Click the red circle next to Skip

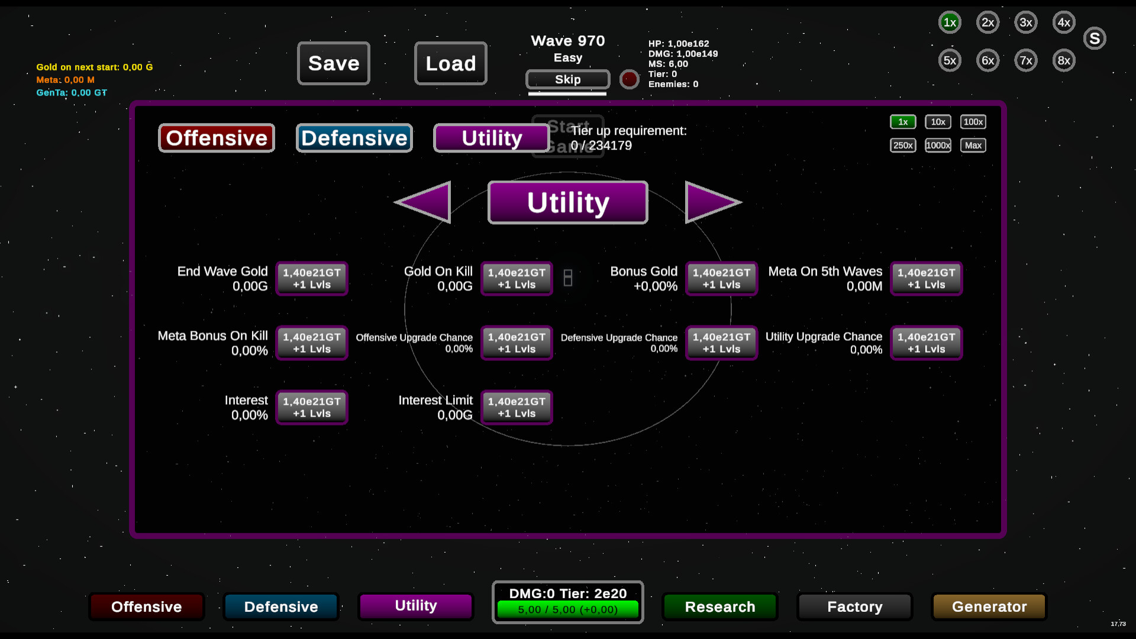coord(629,79)
